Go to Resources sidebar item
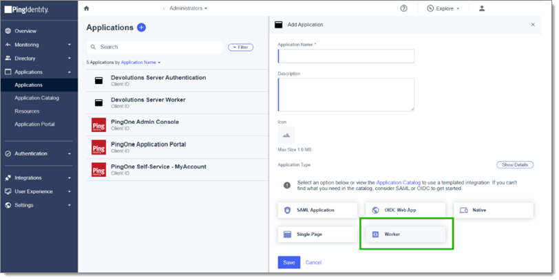 click(27, 111)
